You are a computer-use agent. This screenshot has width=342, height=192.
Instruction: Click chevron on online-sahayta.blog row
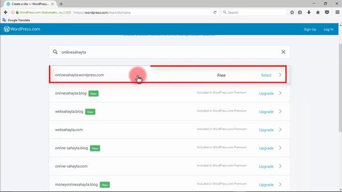click(x=280, y=148)
